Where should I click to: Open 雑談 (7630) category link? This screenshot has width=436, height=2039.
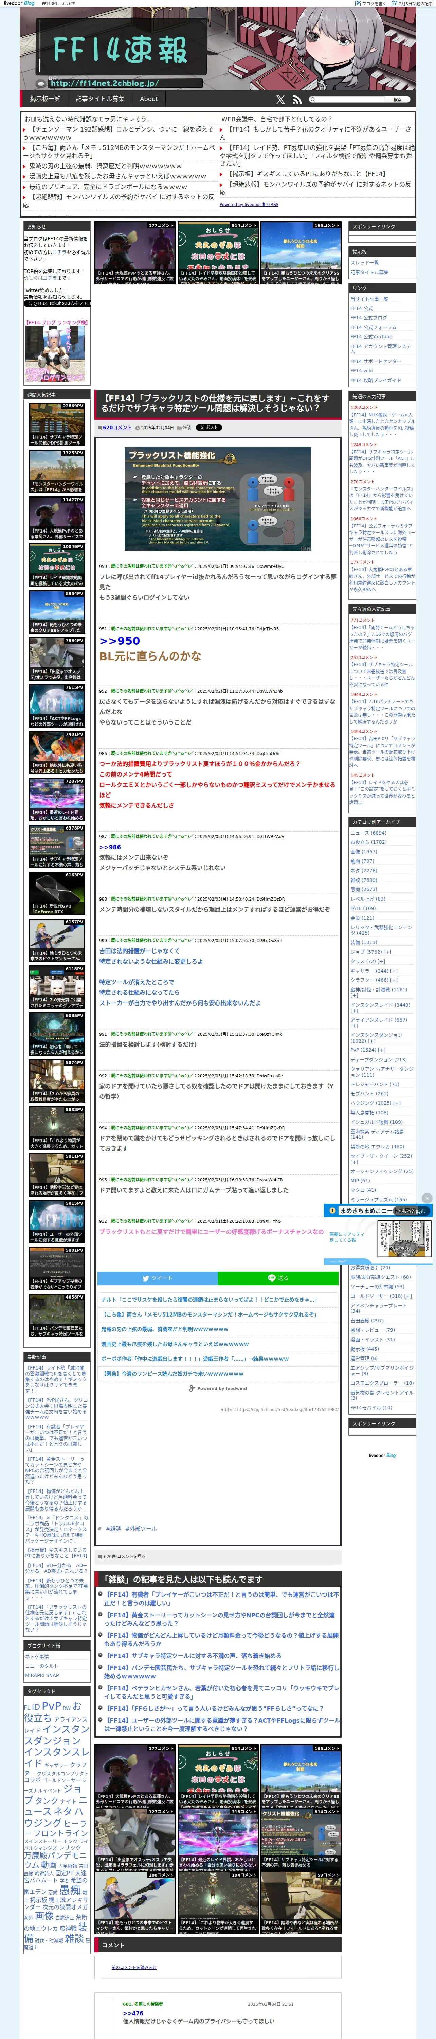point(364,880)
